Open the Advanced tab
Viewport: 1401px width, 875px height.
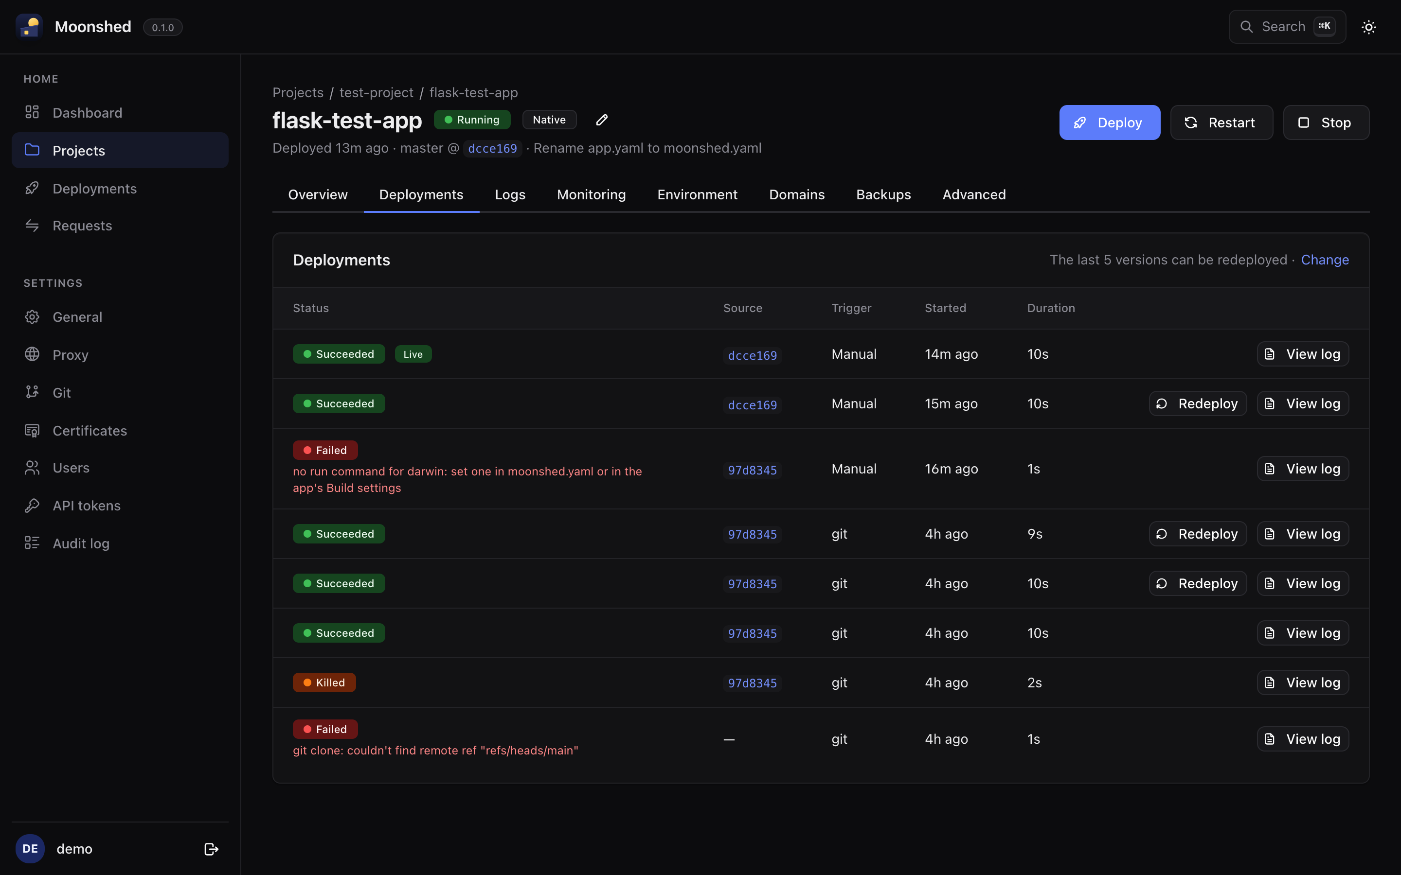click(x=974, y=194)
